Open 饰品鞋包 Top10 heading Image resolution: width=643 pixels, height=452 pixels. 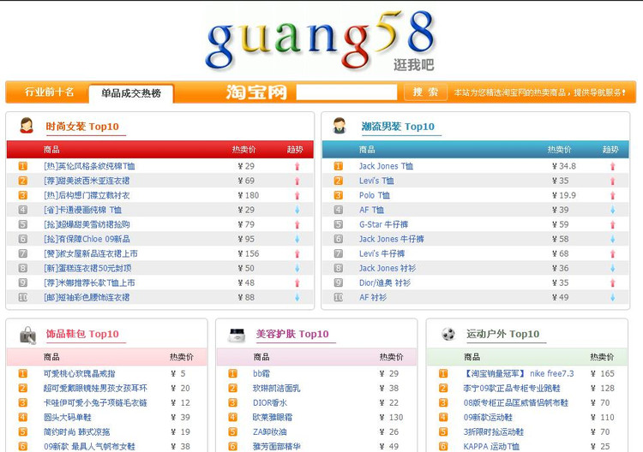click(x=82, y=334)
